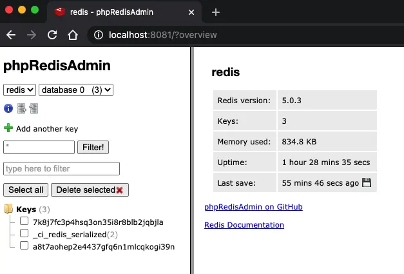Tick checkbox for key a8t7aohep2e4437gfq6n1mlcqkogi39n

24,246
